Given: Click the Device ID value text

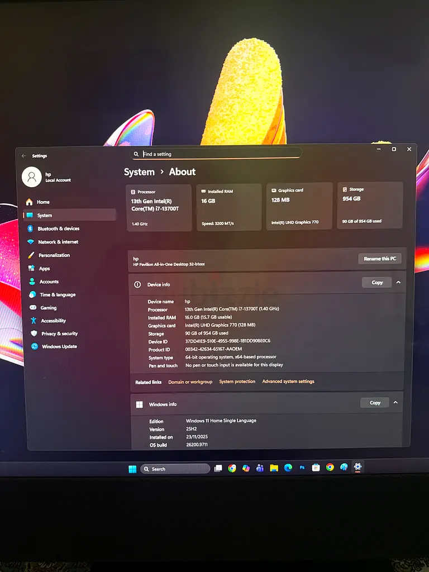Looking at the screenshot, I should pos(228,341).
